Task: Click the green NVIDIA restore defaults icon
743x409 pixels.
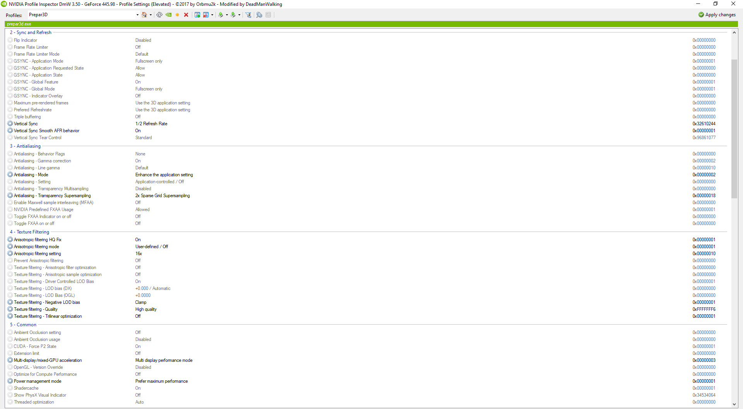Action: click(x=168, y=15)
